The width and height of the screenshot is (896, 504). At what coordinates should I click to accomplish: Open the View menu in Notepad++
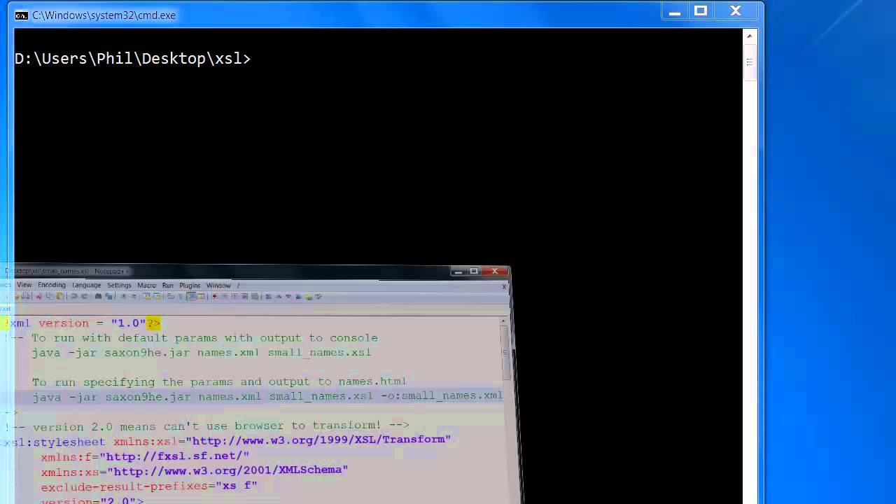click(x=24, y=285)
